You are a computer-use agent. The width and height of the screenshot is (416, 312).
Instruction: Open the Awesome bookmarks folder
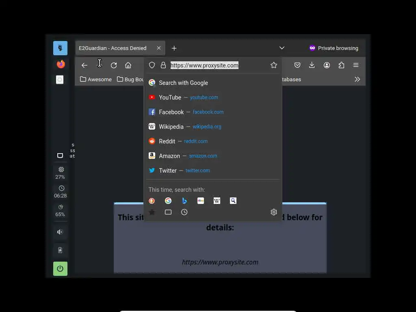(96, 79)
